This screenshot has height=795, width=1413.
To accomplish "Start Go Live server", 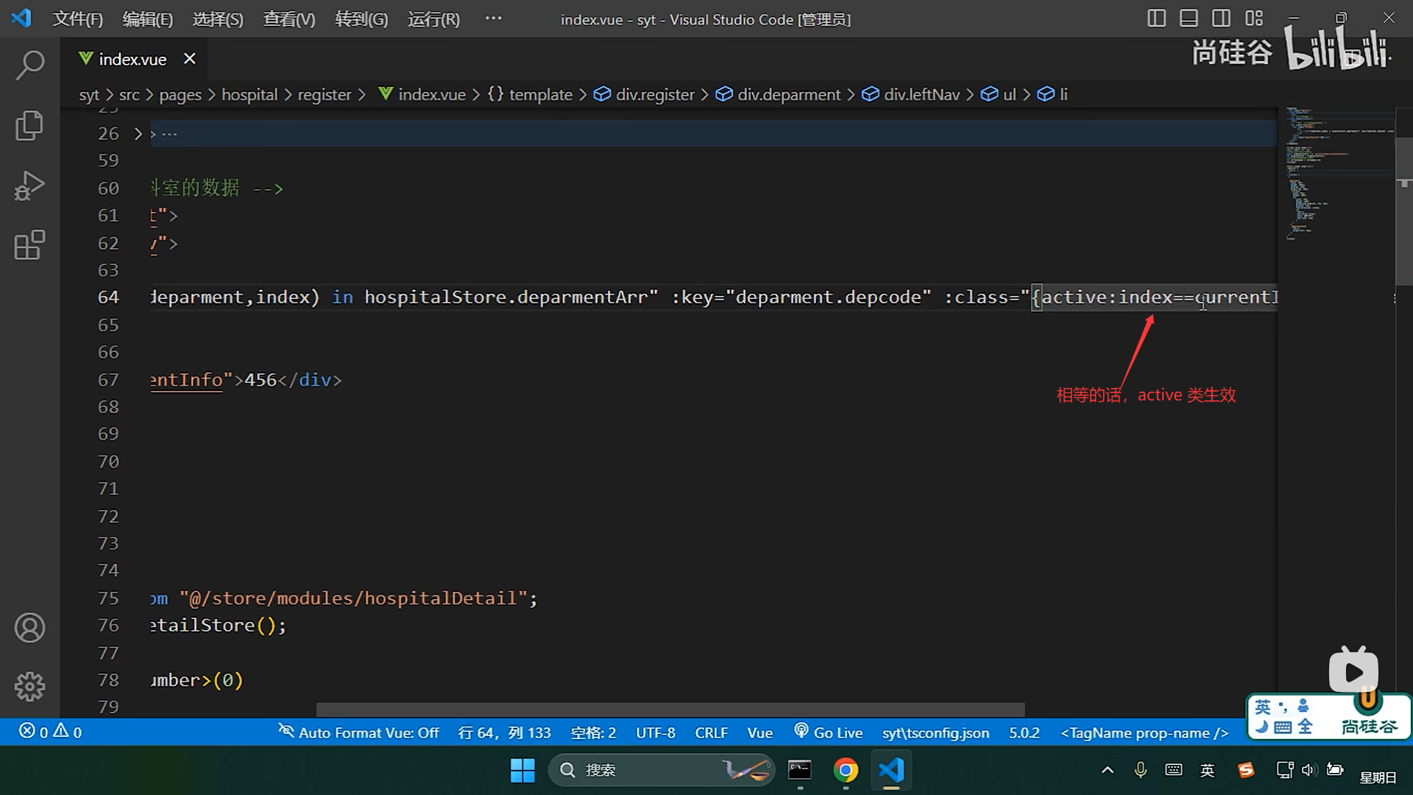I will click(x=829, y=732).
